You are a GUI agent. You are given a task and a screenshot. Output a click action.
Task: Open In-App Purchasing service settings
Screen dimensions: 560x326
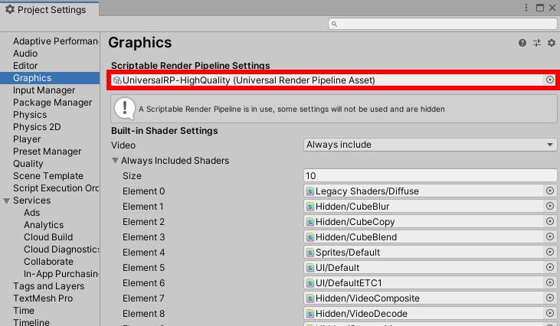pos(61,274)
